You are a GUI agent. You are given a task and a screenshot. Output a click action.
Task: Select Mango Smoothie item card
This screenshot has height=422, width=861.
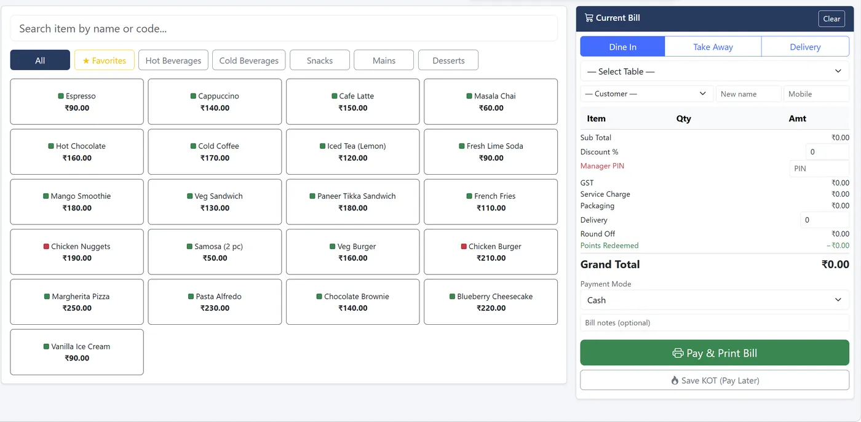pos(77,202)
